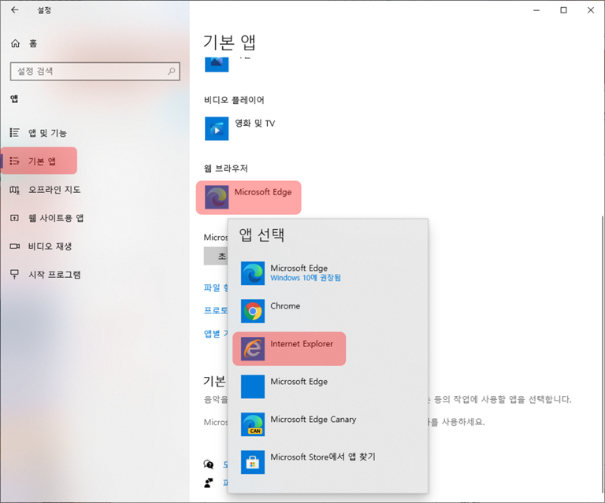Click the 앱 및 기능 list icon
The image size is (605, 503).
pos(15,132)
